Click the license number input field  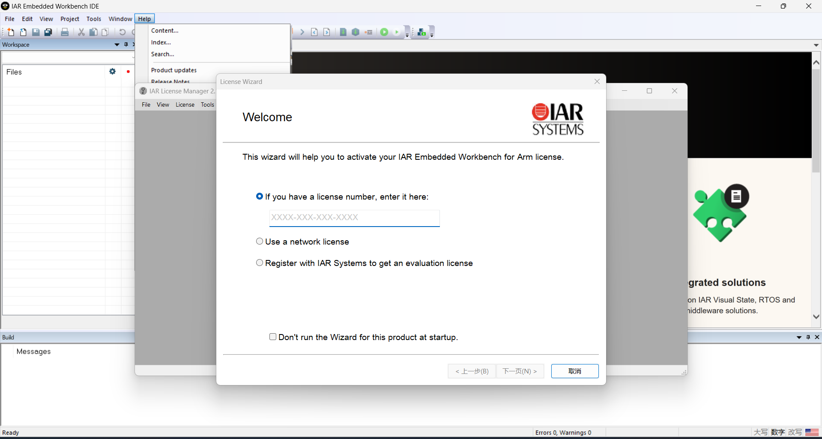click(355, 218)
